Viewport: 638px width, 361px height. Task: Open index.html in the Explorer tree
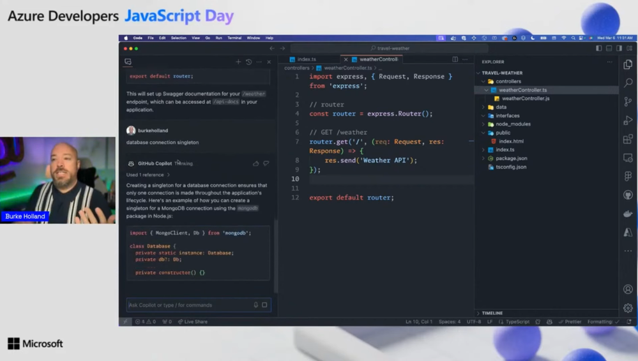click(511, 142)
